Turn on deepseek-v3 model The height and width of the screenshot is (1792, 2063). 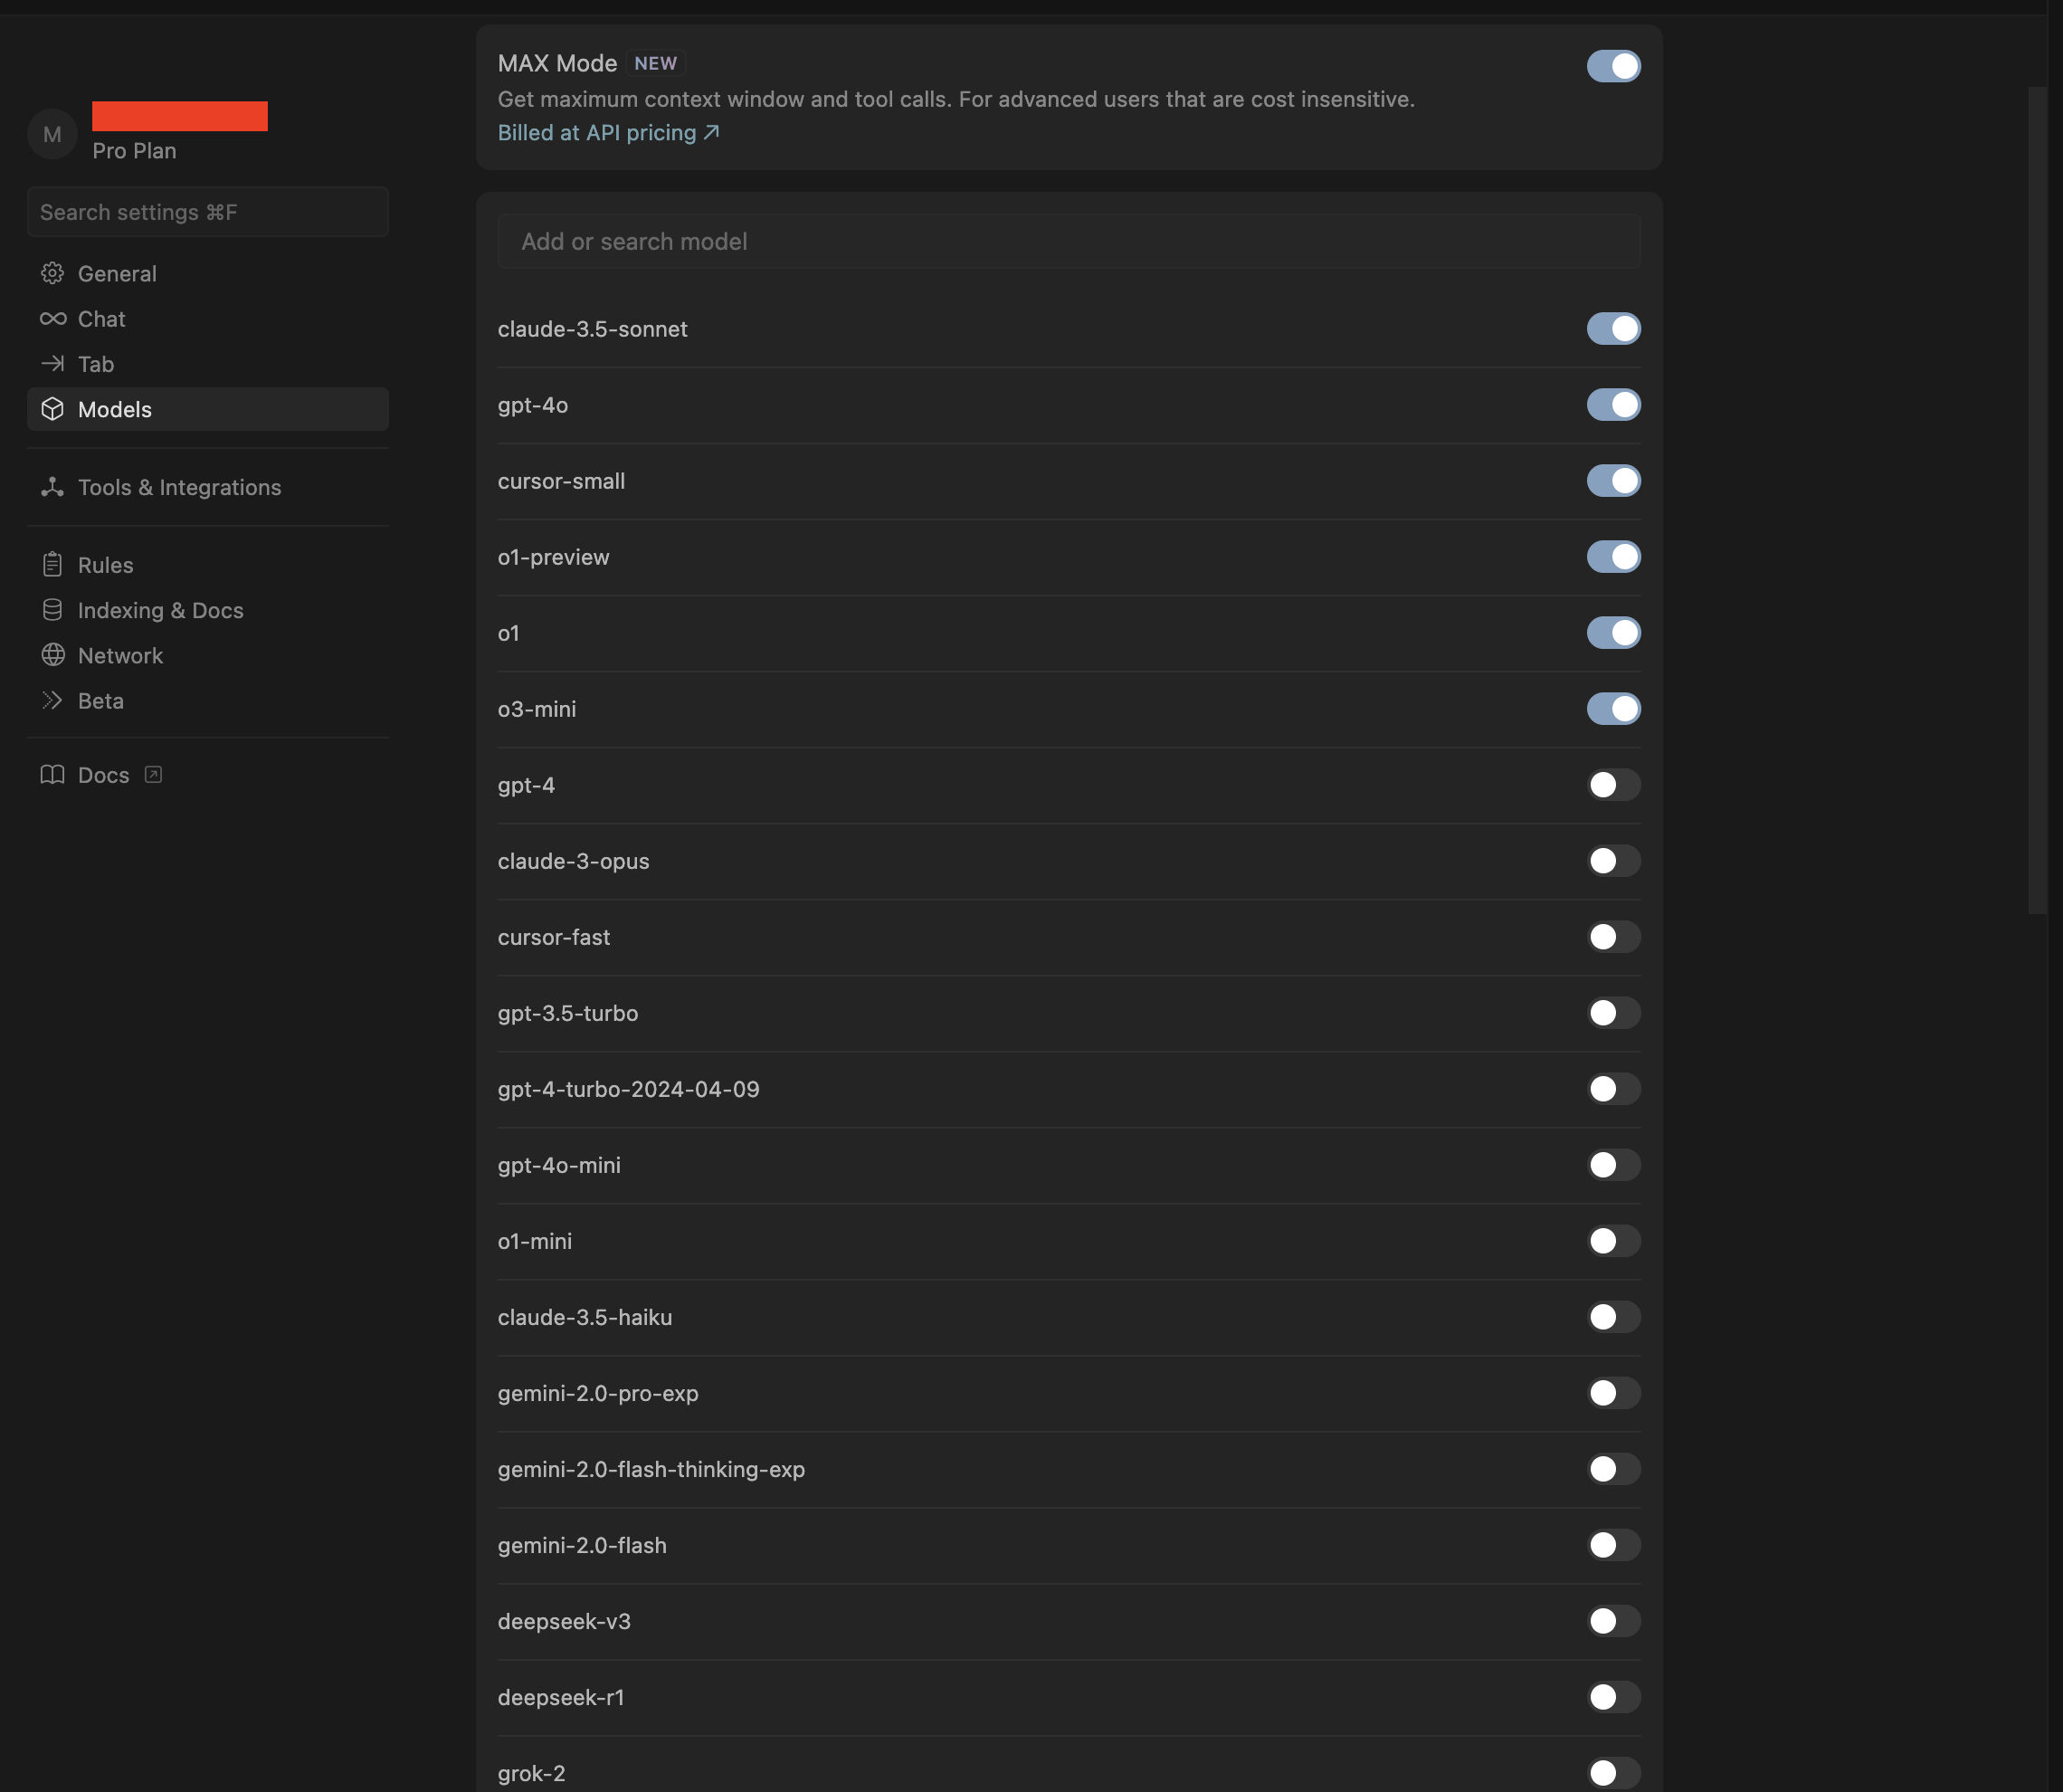(1613, 1620)
